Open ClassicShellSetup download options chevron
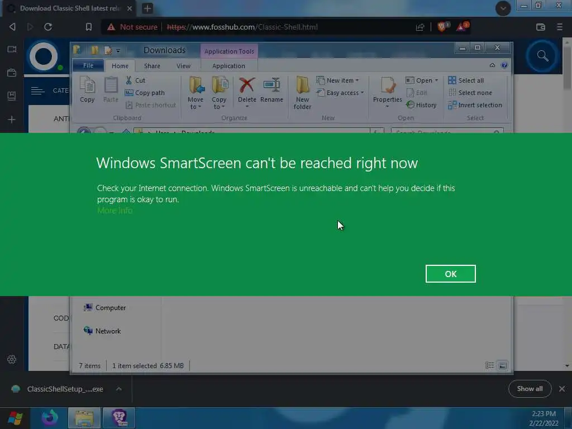572x429 pixels. point(119,389)
